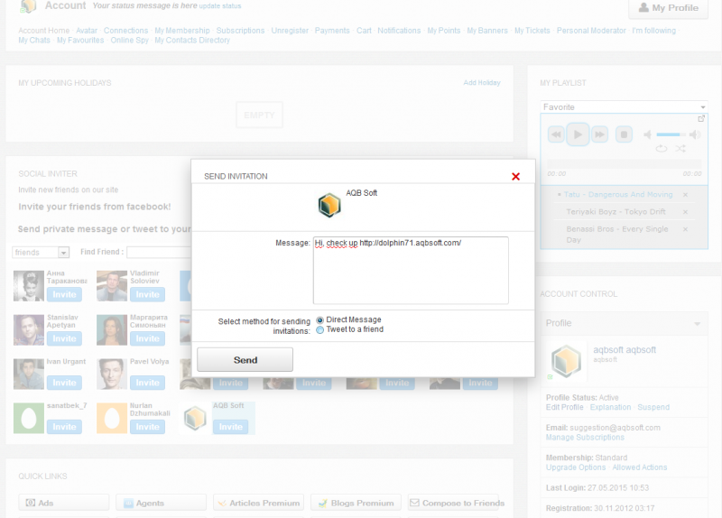Open Notifications menu item
The image size is (722, 518).
(399, 31)
